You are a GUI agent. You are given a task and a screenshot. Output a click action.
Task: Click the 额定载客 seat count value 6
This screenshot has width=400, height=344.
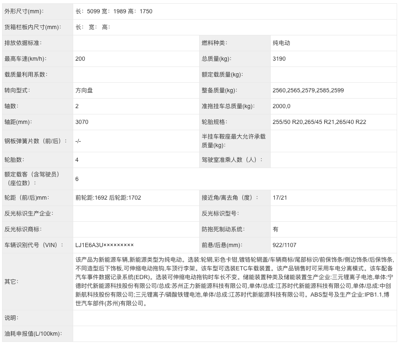pos(77,179)
